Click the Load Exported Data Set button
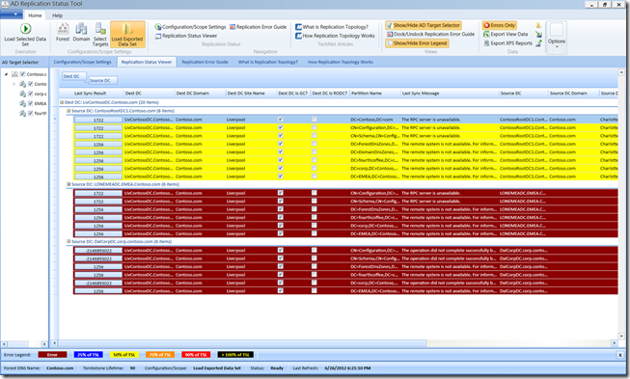The image size is (630, 379). [127, 35]
